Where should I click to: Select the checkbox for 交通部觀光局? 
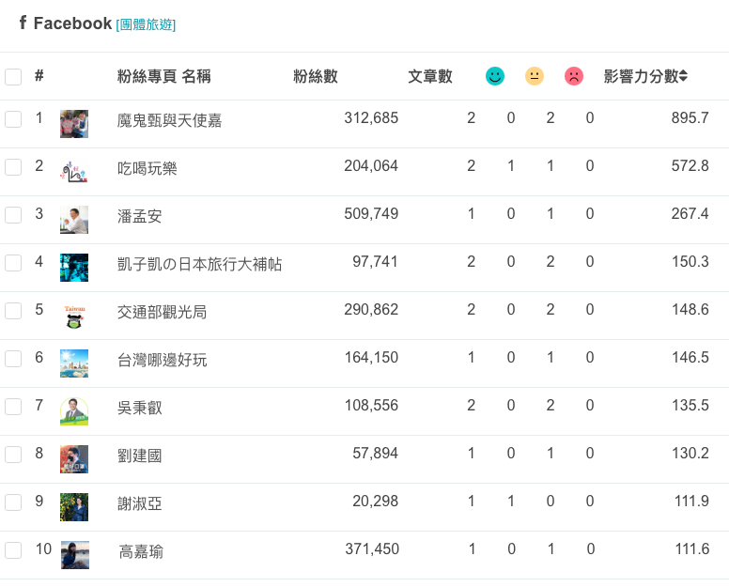click(13, 311)
